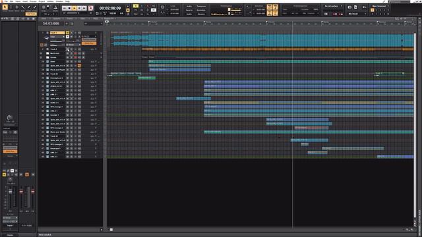Image resolution: width=422 pixels, height=237 pixels.
Task: Click the Inspector volume fader knob
Action: pos(11,192)
